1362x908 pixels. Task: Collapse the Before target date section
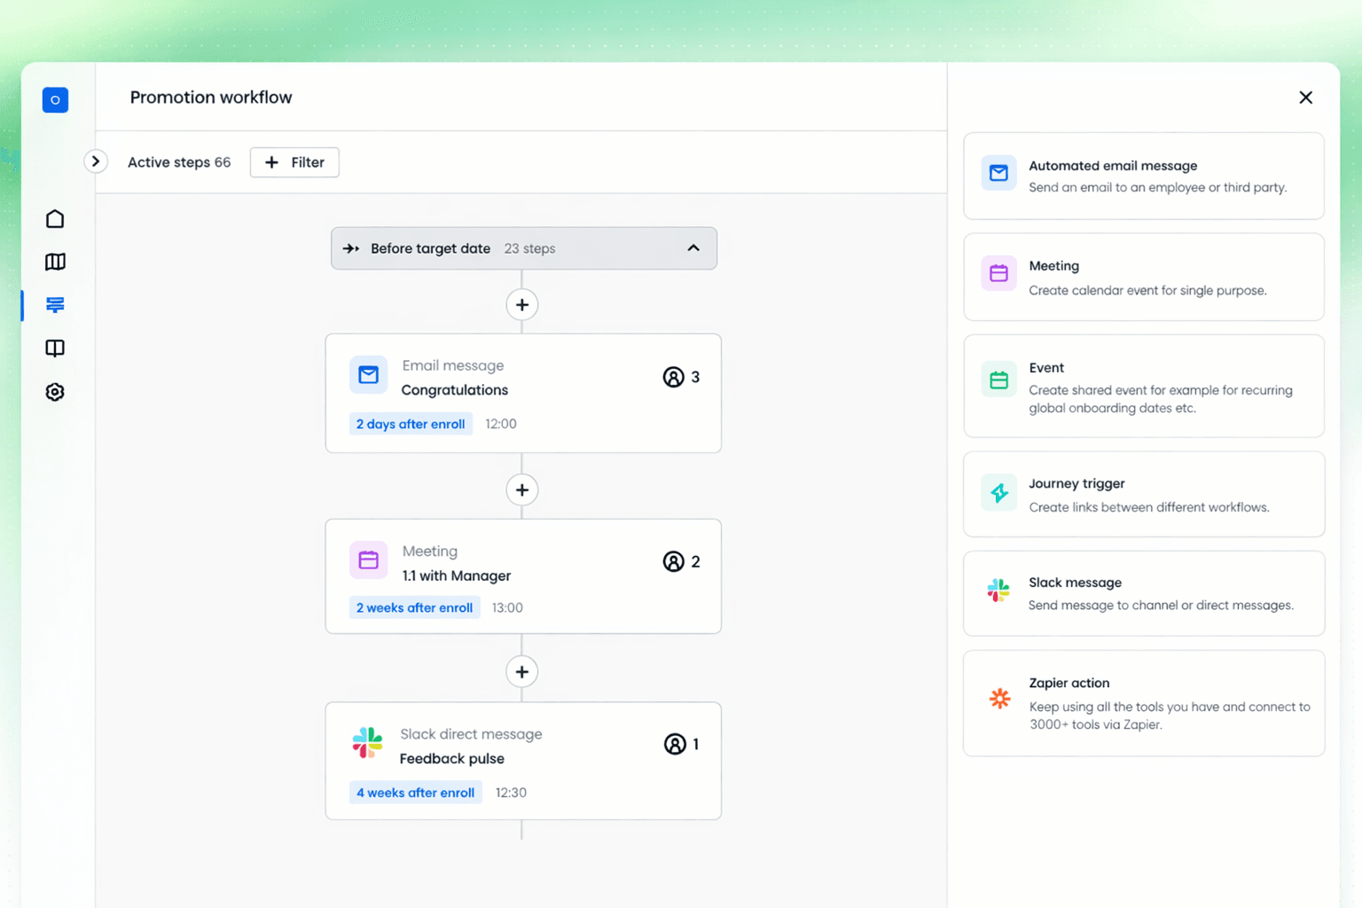(693, 248)
